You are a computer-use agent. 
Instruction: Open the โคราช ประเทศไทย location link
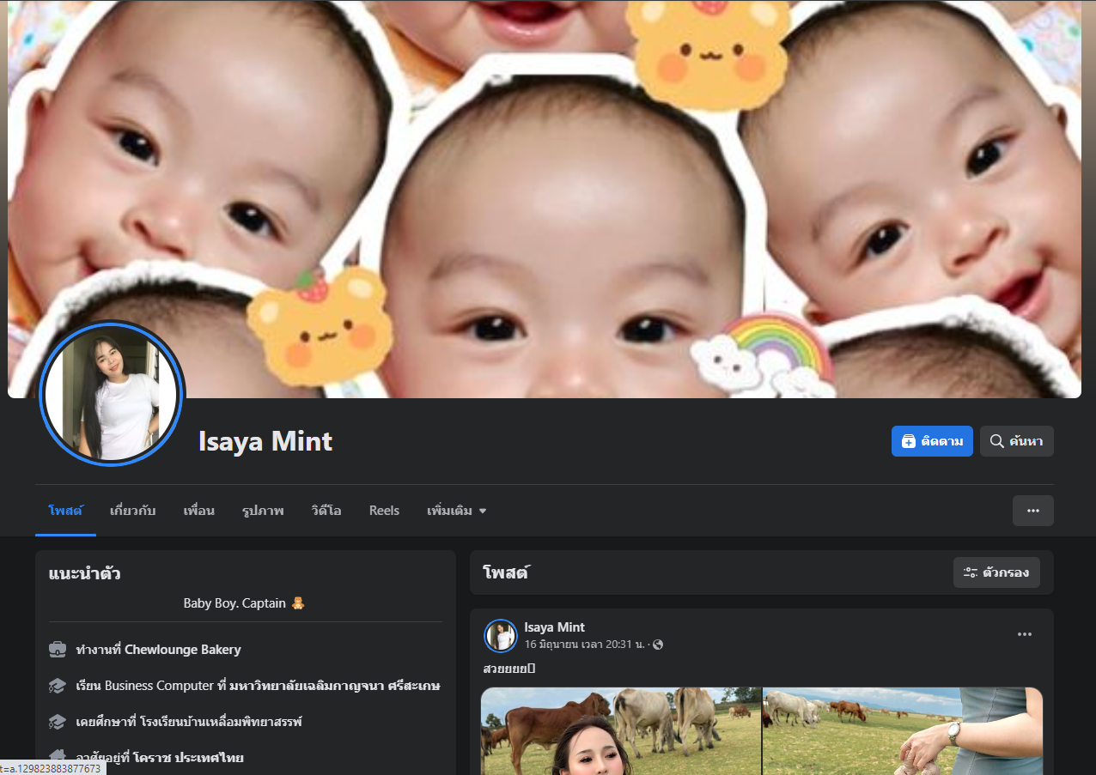point(187,758)
